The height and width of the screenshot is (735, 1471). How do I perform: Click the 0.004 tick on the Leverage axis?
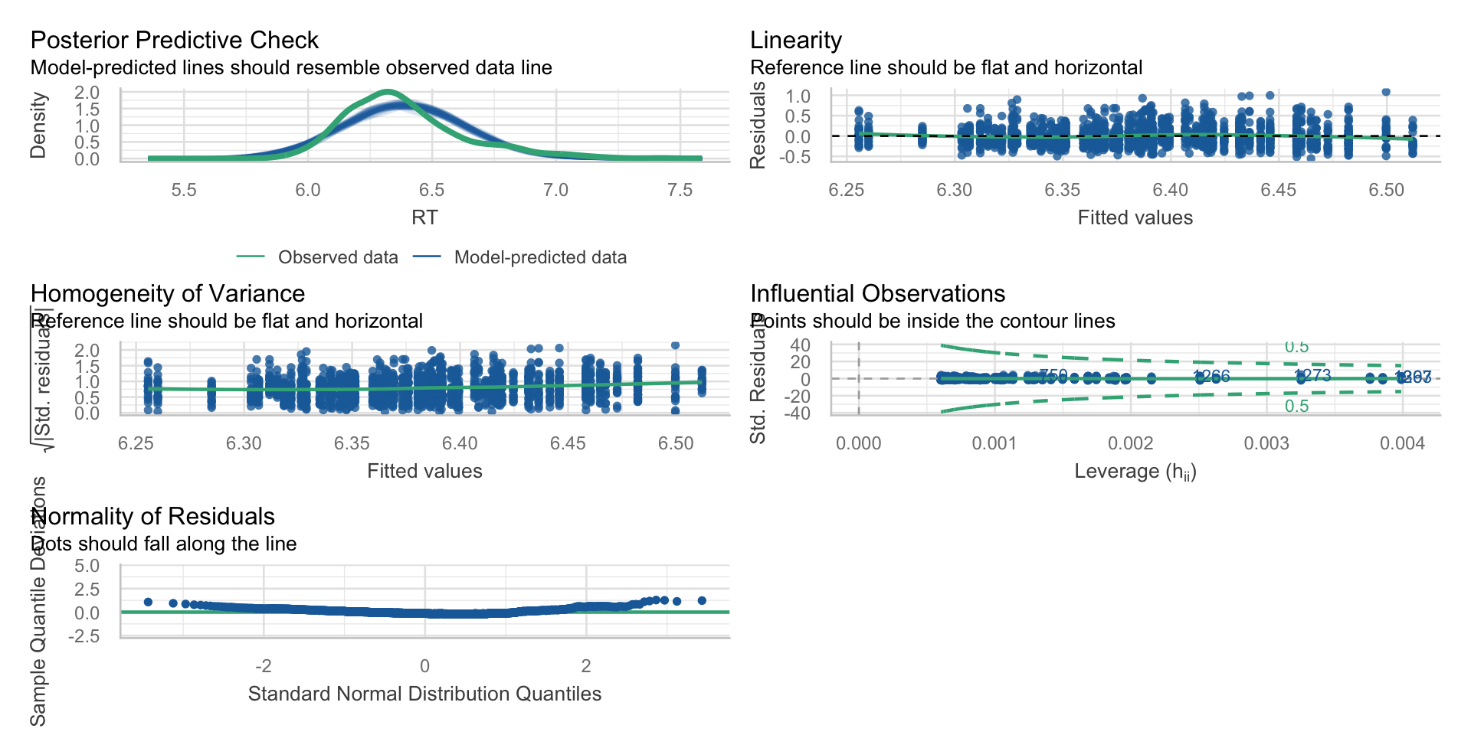click(x=1402, y=443)
